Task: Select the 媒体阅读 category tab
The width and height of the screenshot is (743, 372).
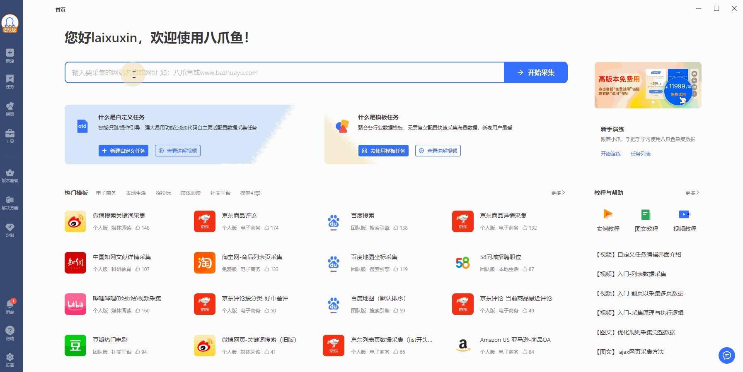Action: click(x=191, y=193)
